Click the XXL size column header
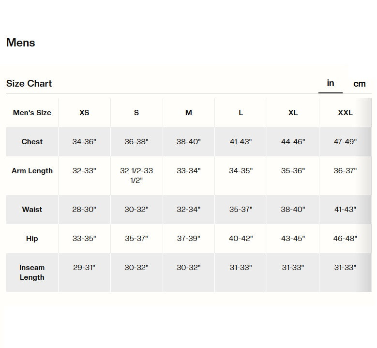The image size is (377, 348). point(345,113)
